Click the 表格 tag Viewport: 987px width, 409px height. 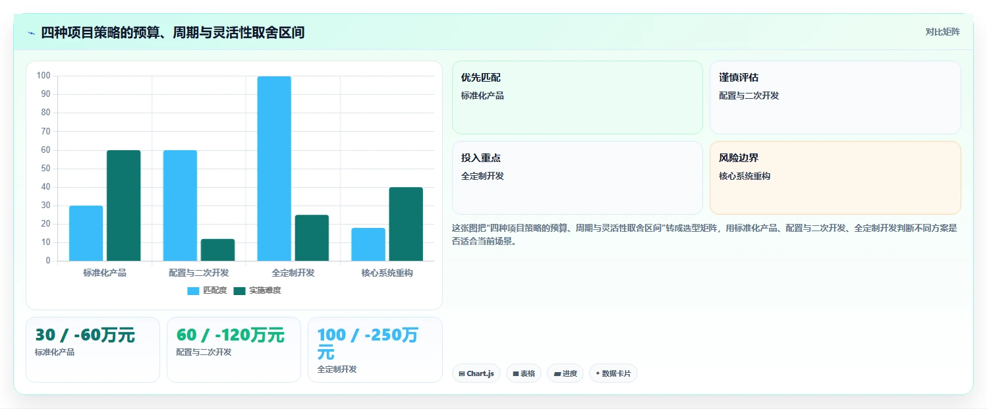coord(524,373)
